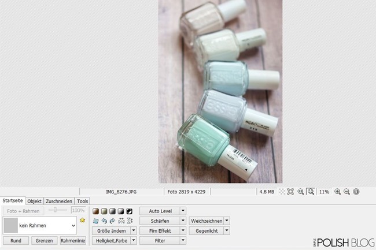Image resolution: width=376 pixels, height=250 pixels.
Task: Click the Rund button
Action: pyautogui.click(x=16, y=240)
